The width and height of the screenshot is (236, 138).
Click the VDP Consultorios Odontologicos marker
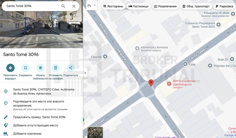point(169,84)
